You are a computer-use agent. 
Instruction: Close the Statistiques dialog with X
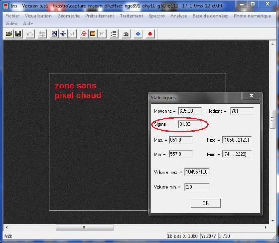coord(252,96)
